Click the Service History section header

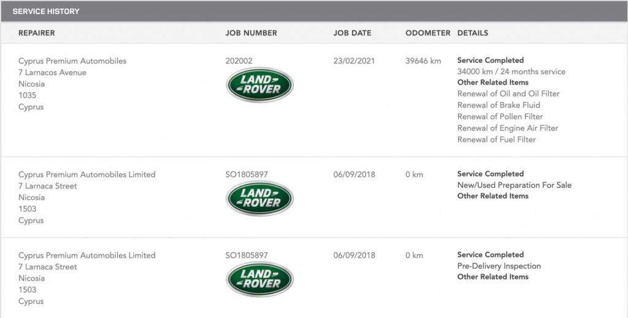pyautogui.click(x=46, y=12)
